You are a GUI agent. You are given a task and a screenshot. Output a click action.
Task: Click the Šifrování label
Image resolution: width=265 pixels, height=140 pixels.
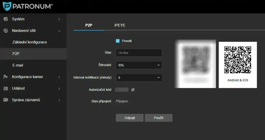point(105,65)
